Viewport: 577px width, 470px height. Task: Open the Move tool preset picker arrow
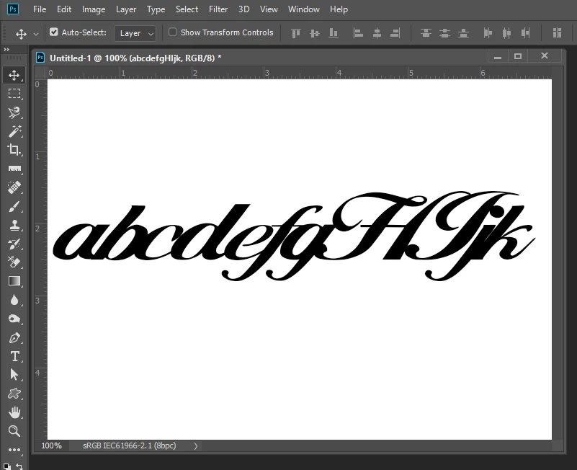pos(36,34)
